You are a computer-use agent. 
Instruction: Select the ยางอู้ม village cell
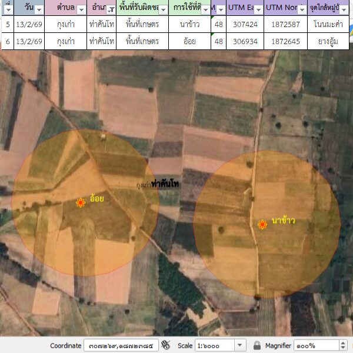[x=329, y=42]
